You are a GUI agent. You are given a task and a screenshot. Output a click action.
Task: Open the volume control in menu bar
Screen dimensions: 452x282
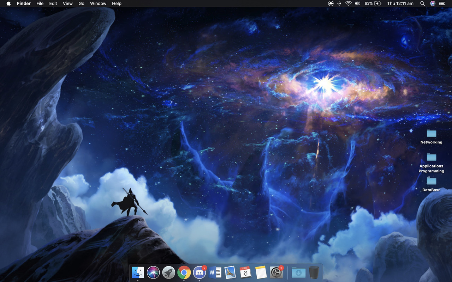point(357,4)
